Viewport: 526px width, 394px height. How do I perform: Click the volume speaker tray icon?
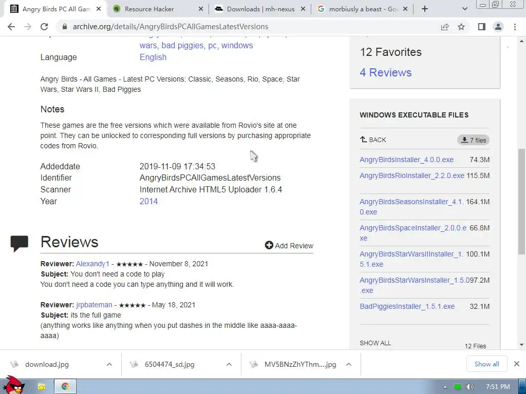(469, 387)
